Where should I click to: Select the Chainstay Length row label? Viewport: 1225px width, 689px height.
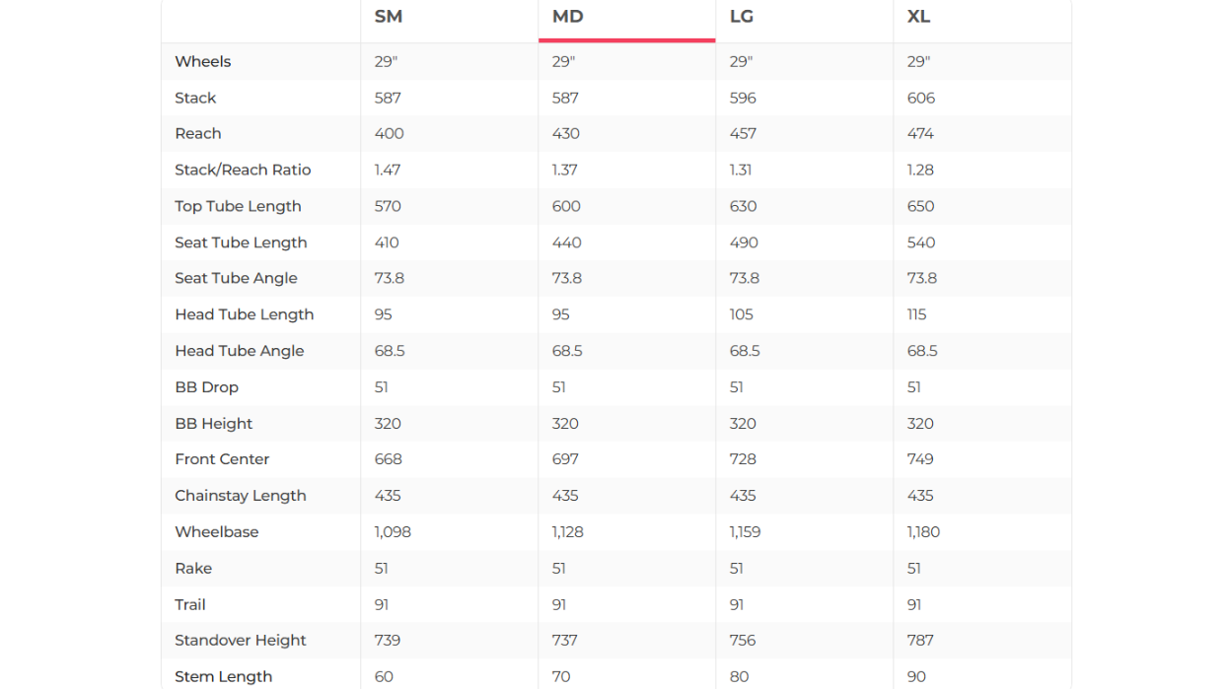pyautogui.click(x=241, y=496)
